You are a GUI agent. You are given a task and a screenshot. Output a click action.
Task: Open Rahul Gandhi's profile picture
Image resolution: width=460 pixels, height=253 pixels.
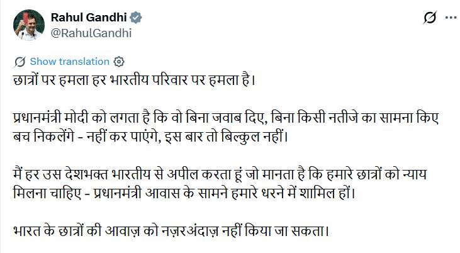click(29, 25)
